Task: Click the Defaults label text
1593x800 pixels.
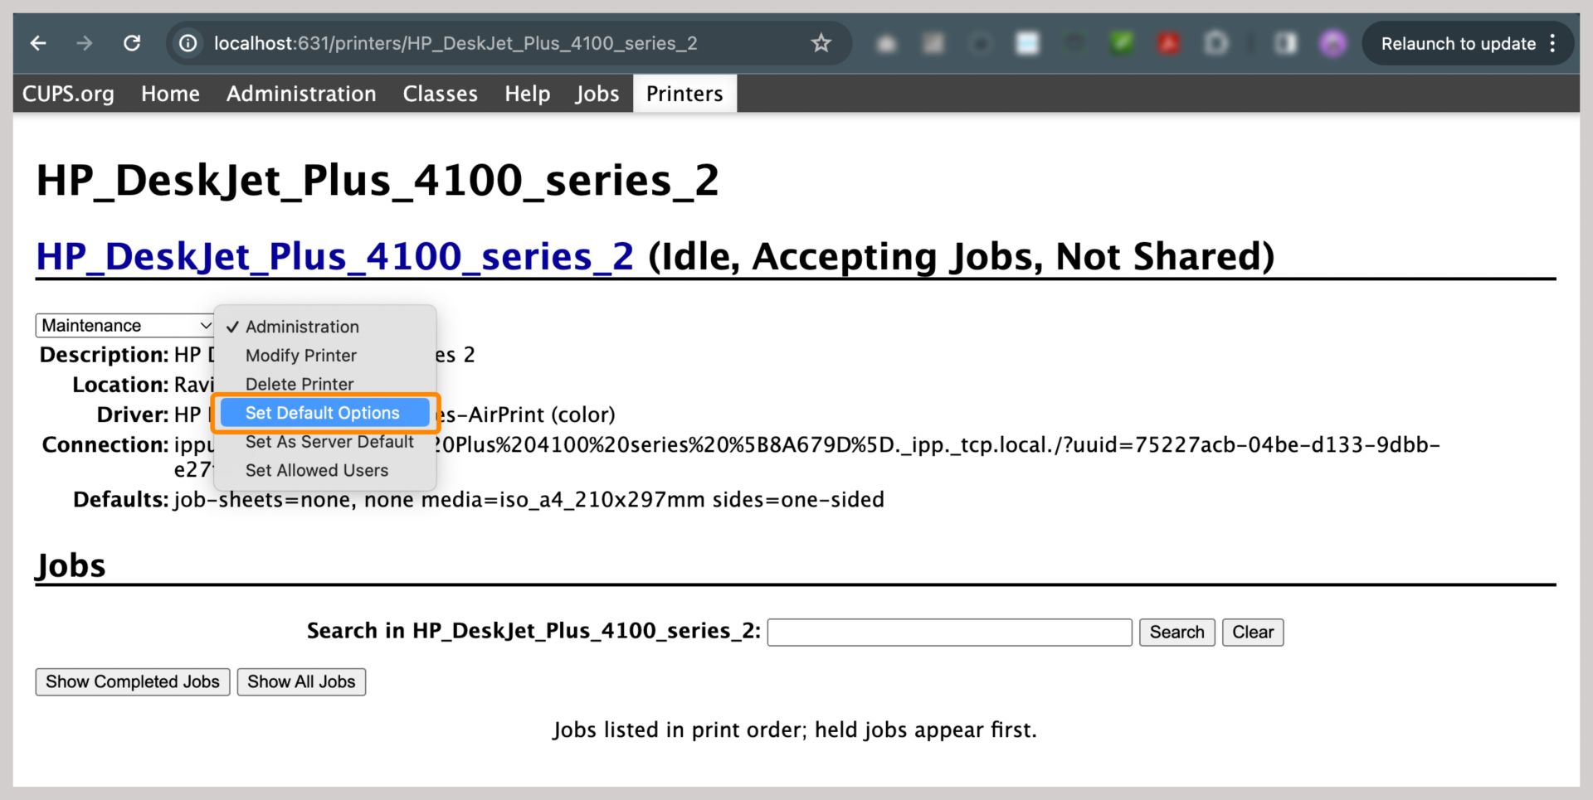Action: (x=121, y=500)
